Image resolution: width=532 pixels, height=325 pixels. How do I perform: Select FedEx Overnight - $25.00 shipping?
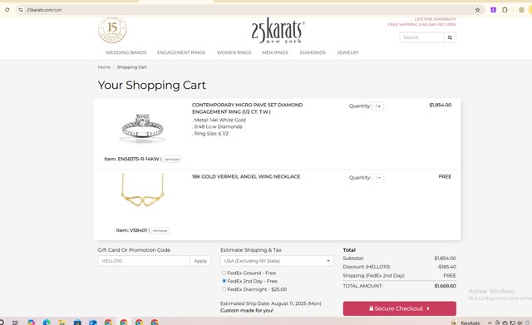[x=224, y=289]
